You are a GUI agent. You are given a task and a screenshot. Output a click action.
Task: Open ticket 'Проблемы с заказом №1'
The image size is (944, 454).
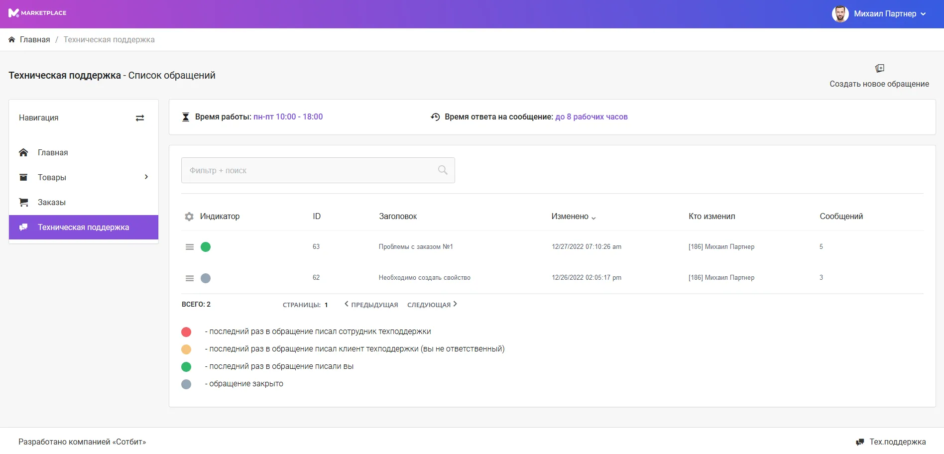click(415, 247)
